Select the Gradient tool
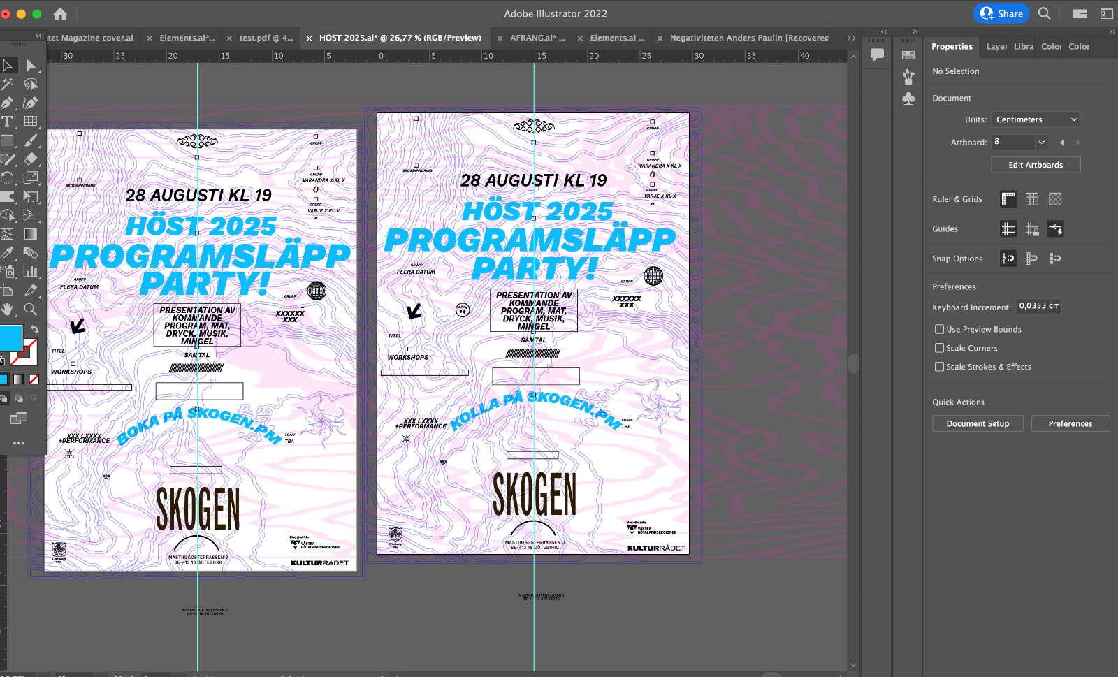Viewport: 1118px width, 677px height. pos(31,234)
